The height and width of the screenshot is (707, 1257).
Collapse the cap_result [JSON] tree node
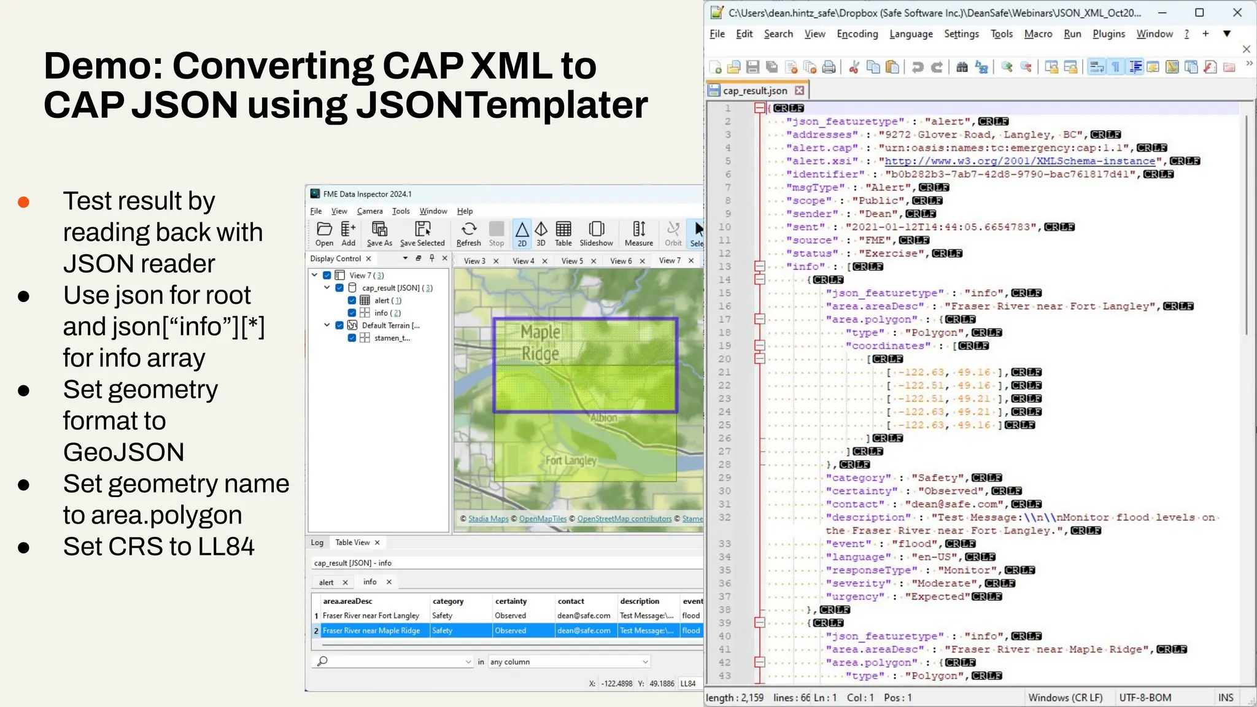327,287
